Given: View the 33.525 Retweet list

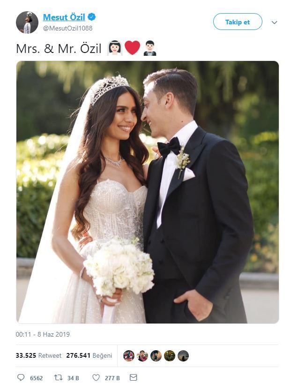Looking at the screenshot, I should 38,355.
